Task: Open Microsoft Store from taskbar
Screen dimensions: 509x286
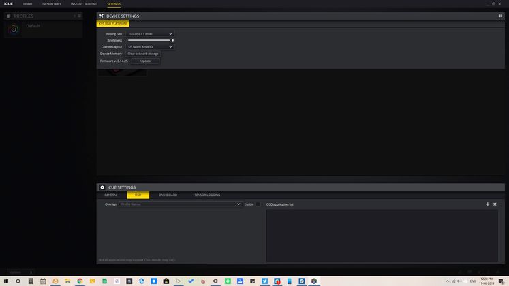Action: pyautogui.click(x=166, y=281)
